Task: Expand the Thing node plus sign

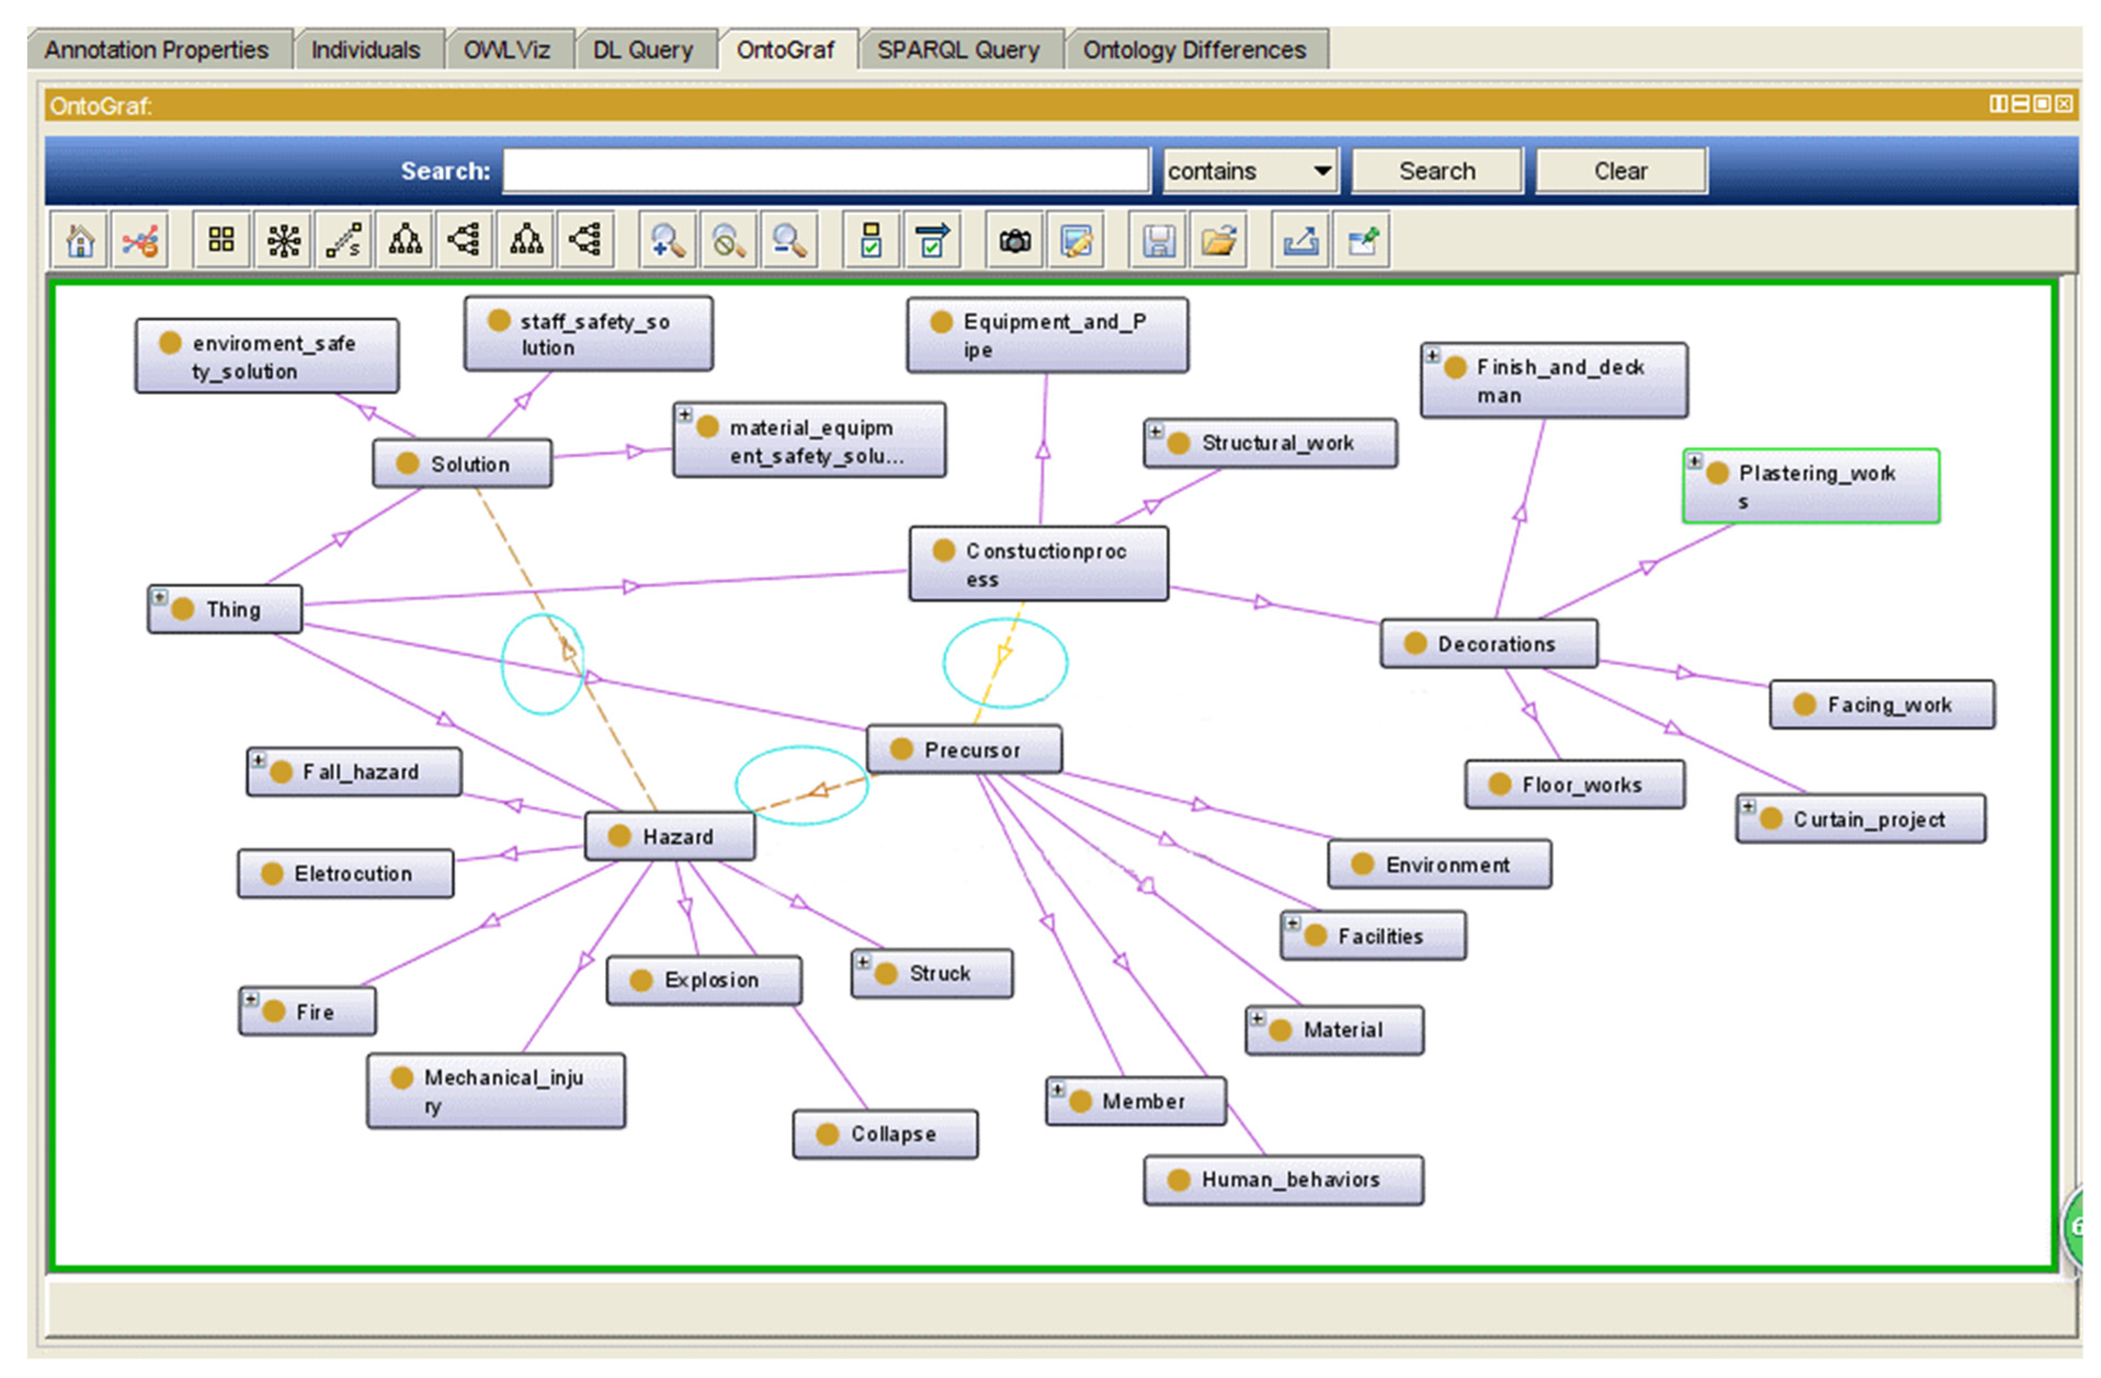Action: 159,597
